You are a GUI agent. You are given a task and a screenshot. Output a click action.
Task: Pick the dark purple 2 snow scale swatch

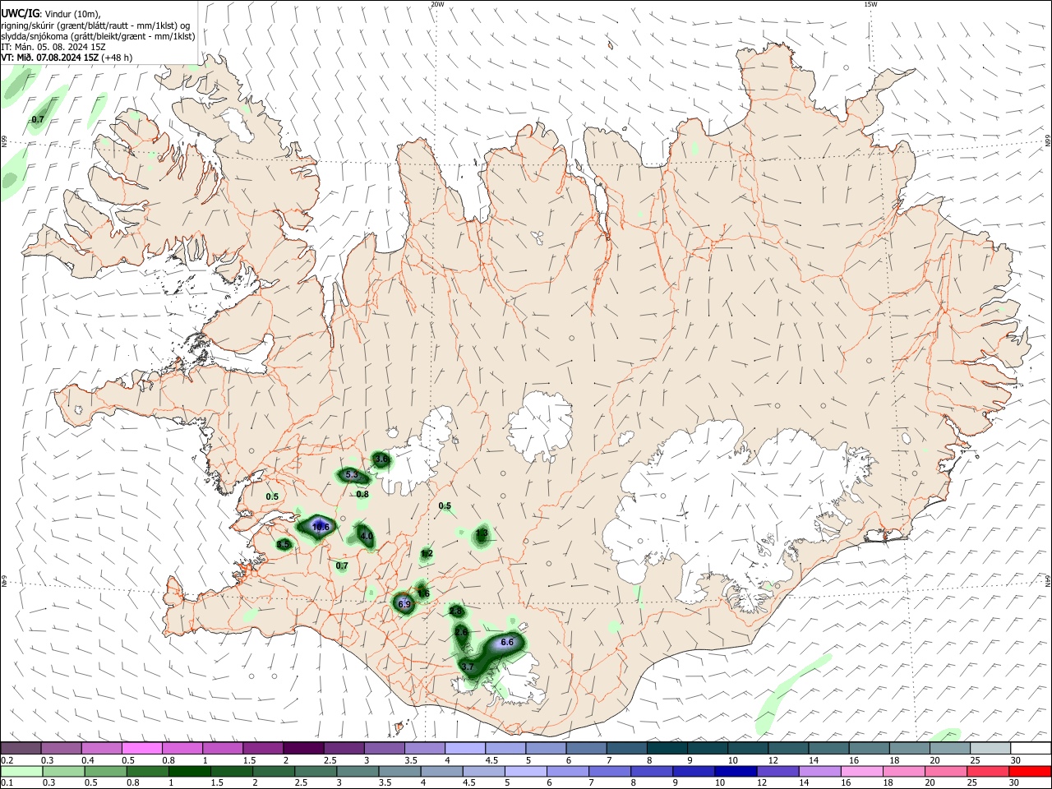click(x=303, y=748)
